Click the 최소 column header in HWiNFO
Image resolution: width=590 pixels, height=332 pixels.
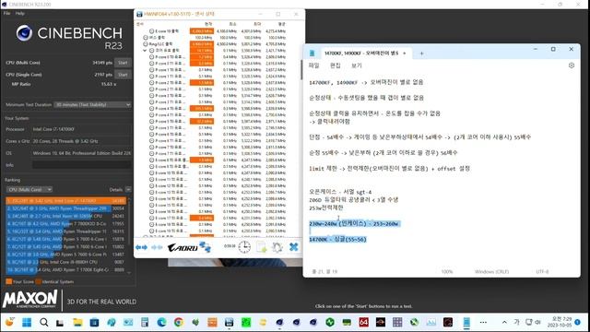(232, 24)
